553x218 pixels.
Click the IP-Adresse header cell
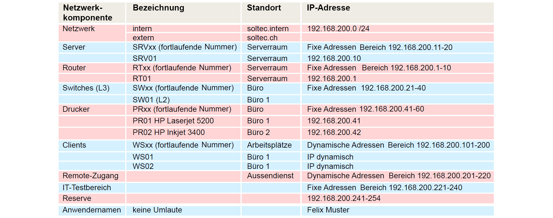coord(328,8)
